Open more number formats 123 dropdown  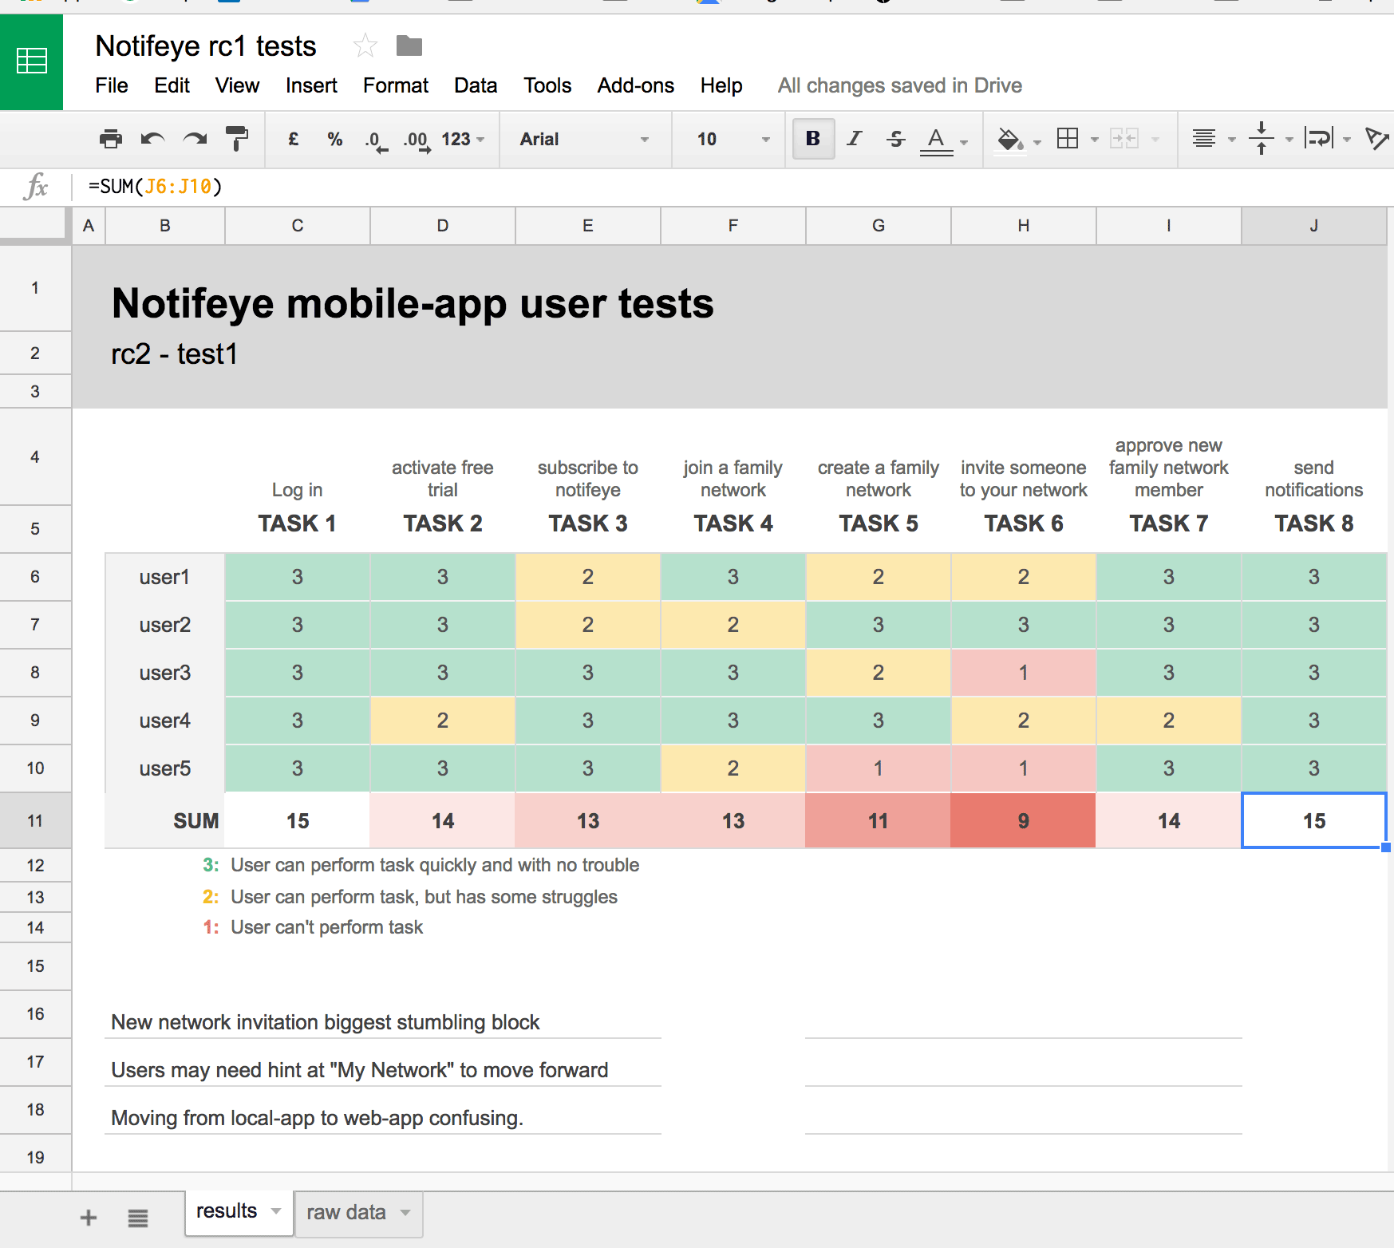[x=463, y=139]
